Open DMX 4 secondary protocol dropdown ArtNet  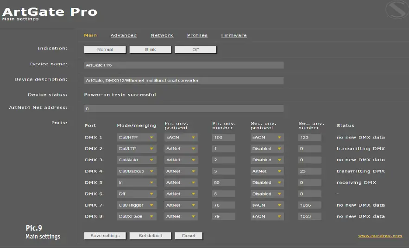(267, 171)
